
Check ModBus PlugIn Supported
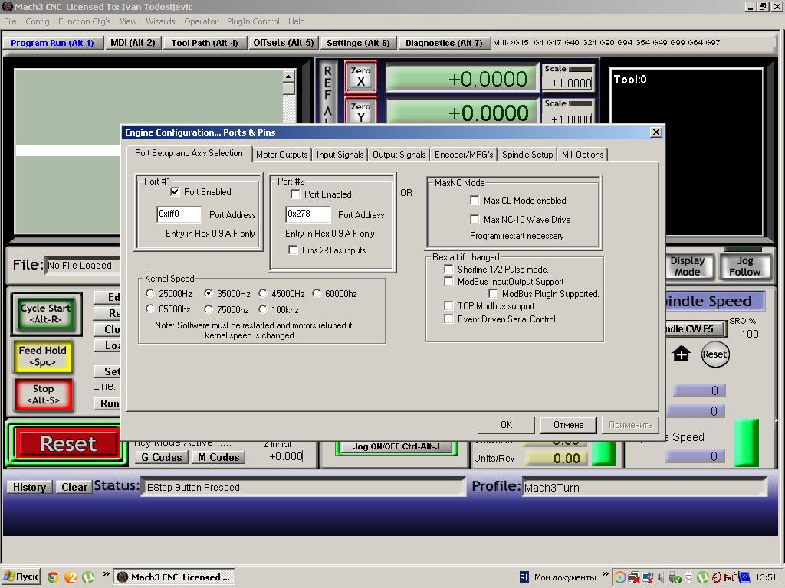tap(493, 293)
